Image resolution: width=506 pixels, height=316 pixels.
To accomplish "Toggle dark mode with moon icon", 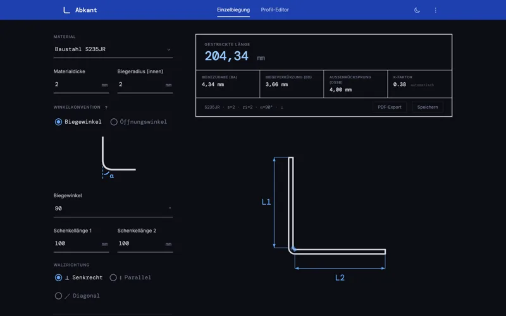I will (x=417, y=10).
